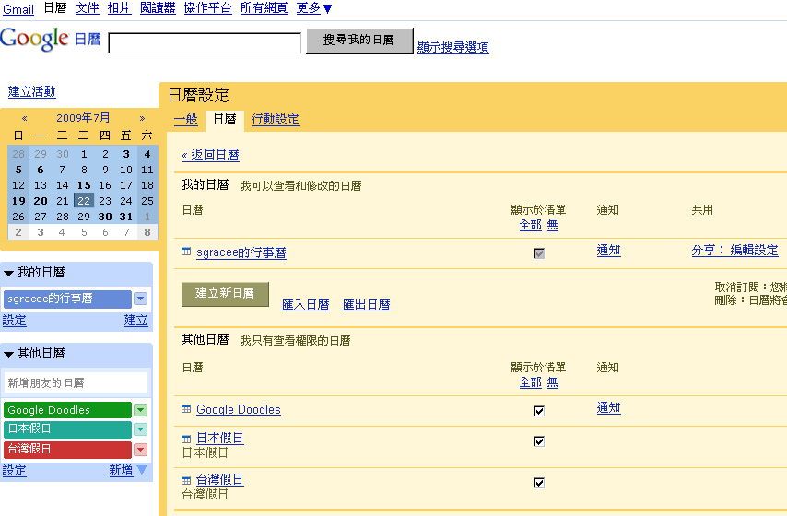The width and height of the screenshot is (787, 516).
Task: Open 通知 link for Google Doodles
Action: pos(609,408)
